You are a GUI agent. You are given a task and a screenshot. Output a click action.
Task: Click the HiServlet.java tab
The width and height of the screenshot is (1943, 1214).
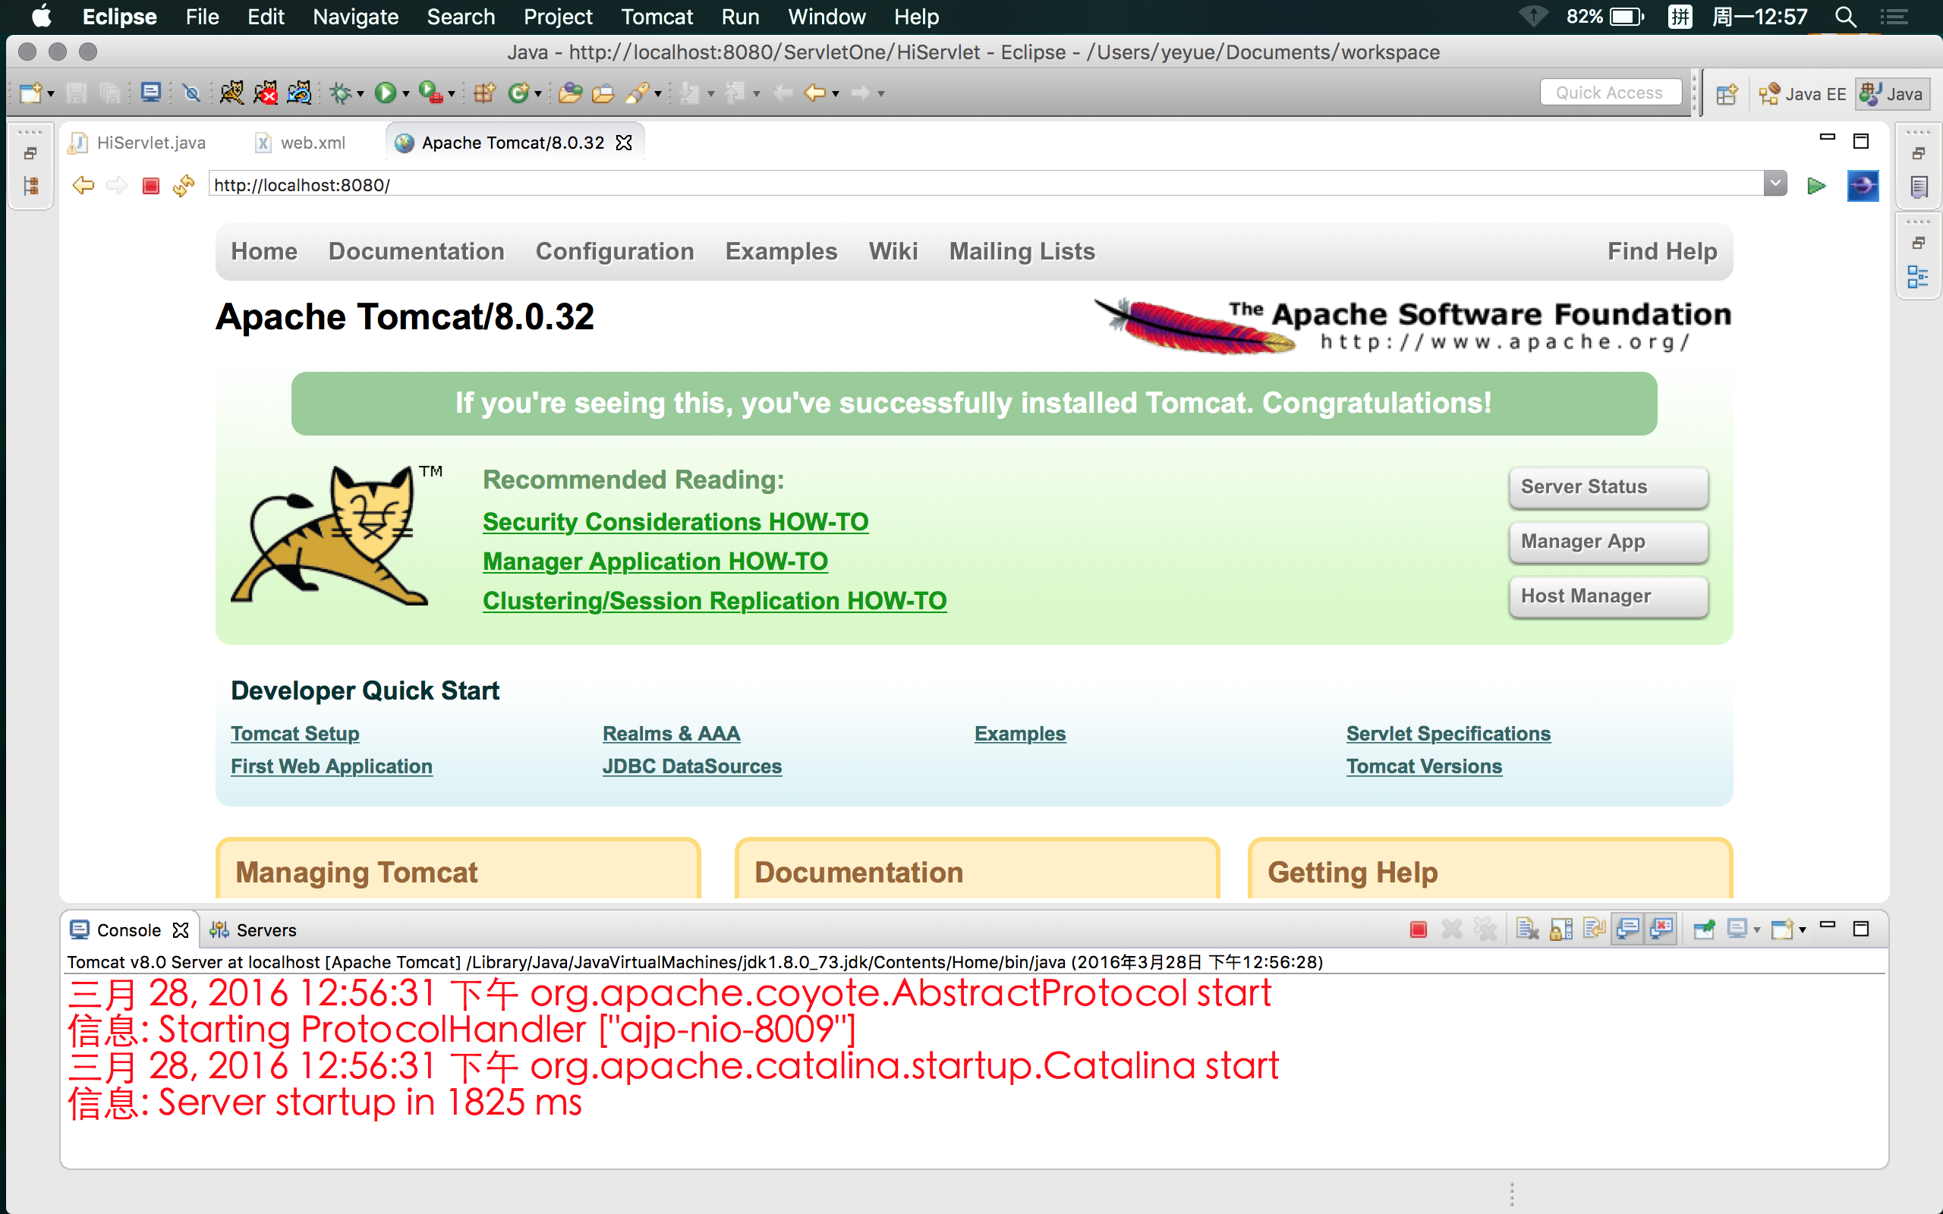(x=151, y=141)
